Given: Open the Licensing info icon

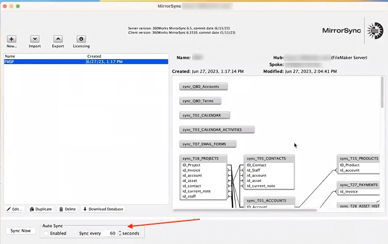Looking at the screenshot, I should click(x=81, y=39).
